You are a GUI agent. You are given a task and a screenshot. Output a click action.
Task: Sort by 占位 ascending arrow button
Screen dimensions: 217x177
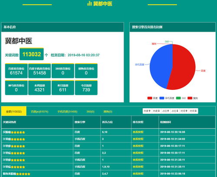click(166, 111)
